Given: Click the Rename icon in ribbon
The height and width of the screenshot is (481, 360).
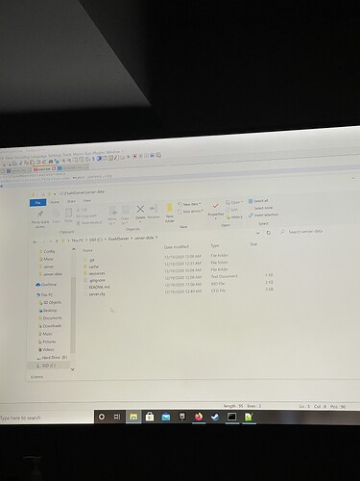Looking at the screenshot, I should tap(154, 209).
